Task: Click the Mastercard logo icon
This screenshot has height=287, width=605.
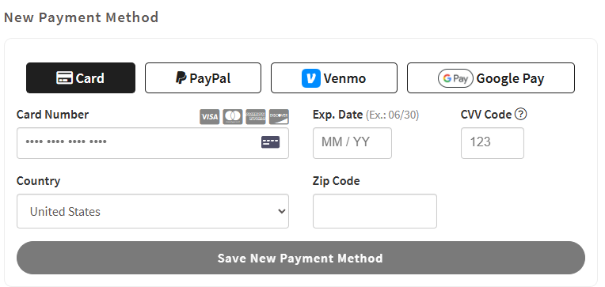Action: click(233, 117)
